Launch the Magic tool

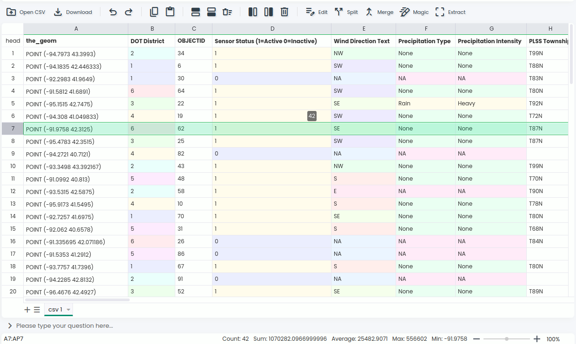[414, 12]
